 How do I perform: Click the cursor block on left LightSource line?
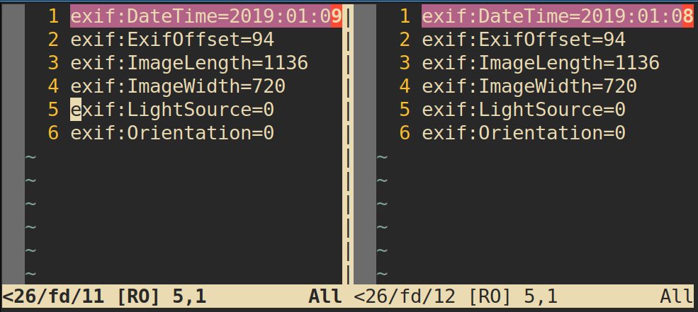[76, 110]
